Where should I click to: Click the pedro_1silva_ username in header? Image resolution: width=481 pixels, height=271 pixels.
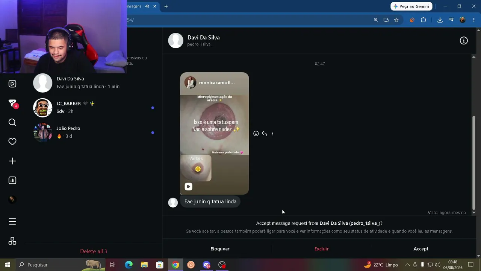200,44
